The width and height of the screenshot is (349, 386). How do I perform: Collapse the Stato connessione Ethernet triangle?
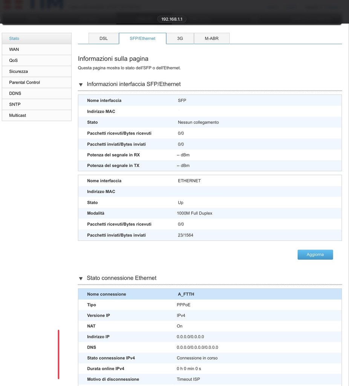(81, 279)
